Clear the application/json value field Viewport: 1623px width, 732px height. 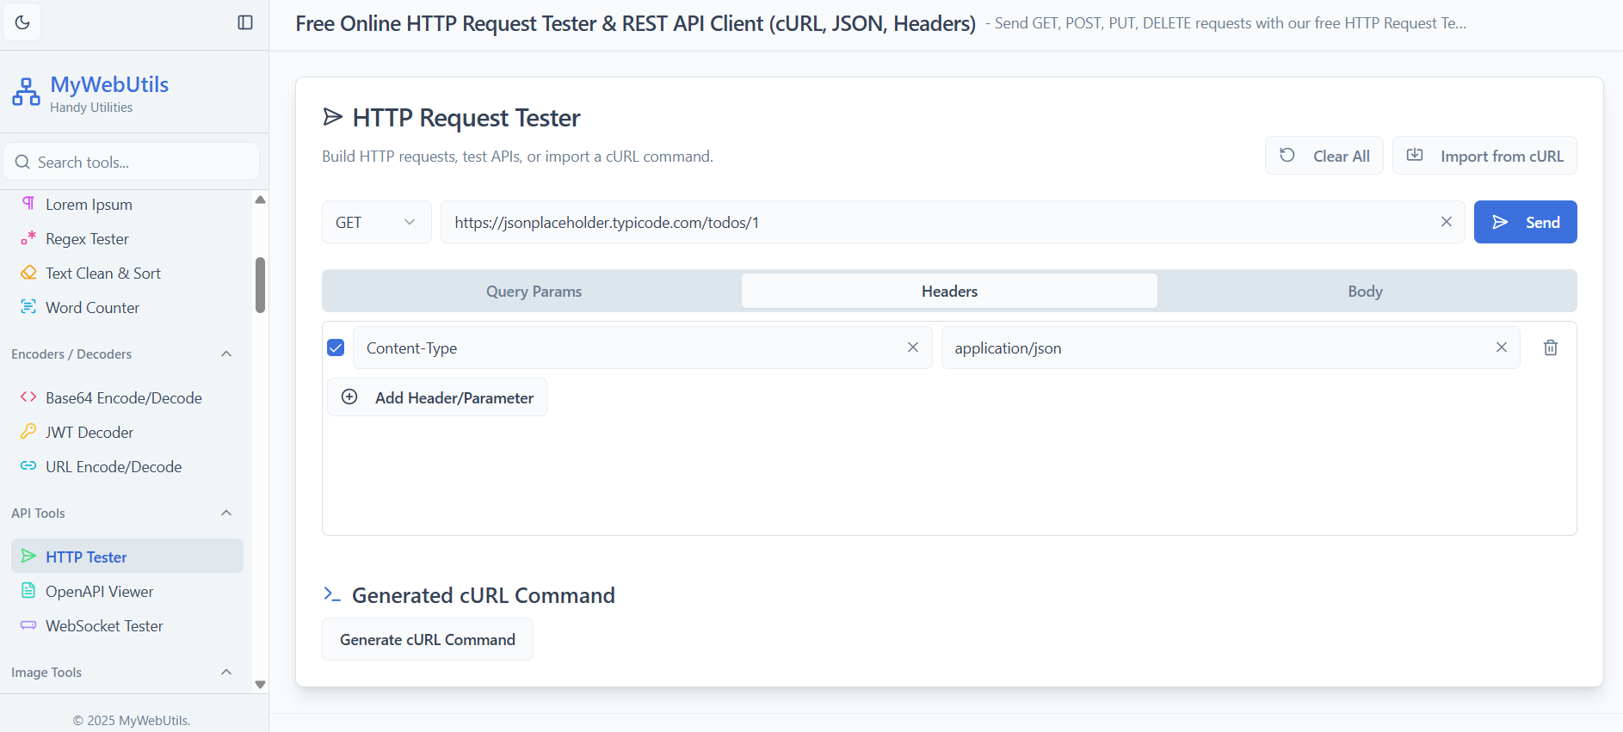1501,348
